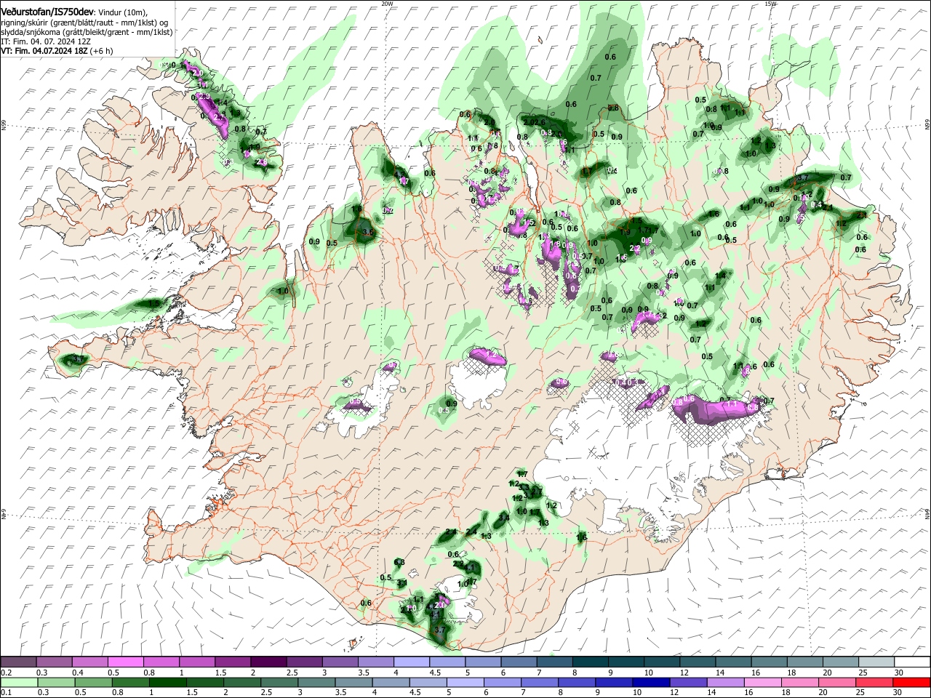
Task: Click the 1.6 precipitation value on the southeast map
Action: pyautogui.click(x=581, y=537)
